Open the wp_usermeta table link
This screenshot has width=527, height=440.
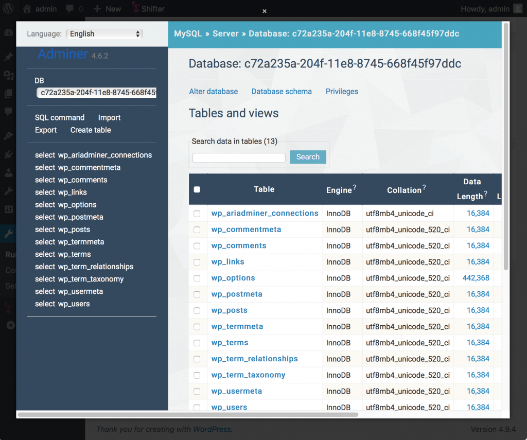click(x=237, y=391)
